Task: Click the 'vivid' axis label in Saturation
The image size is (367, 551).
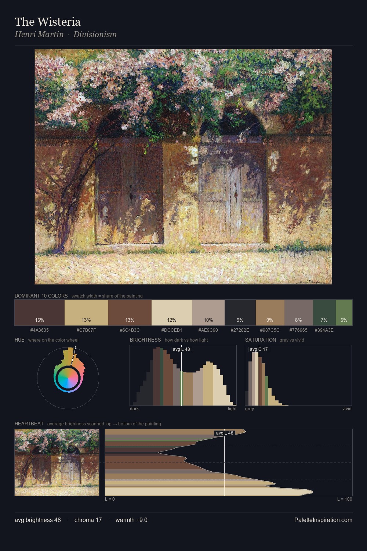Action: coord(347,409)
